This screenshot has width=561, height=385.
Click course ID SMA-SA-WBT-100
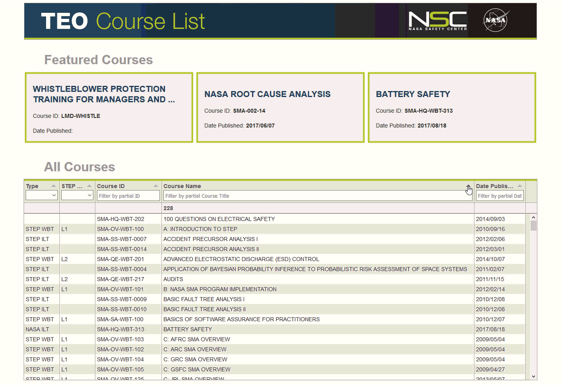pyautogui.click(x=120, y=319)
